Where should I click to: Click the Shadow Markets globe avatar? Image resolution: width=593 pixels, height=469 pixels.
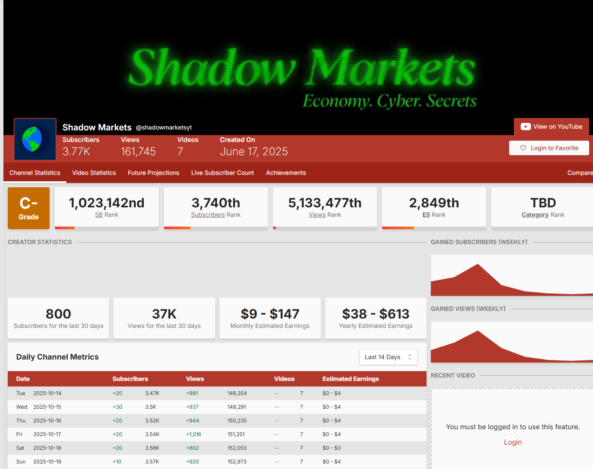35,139
